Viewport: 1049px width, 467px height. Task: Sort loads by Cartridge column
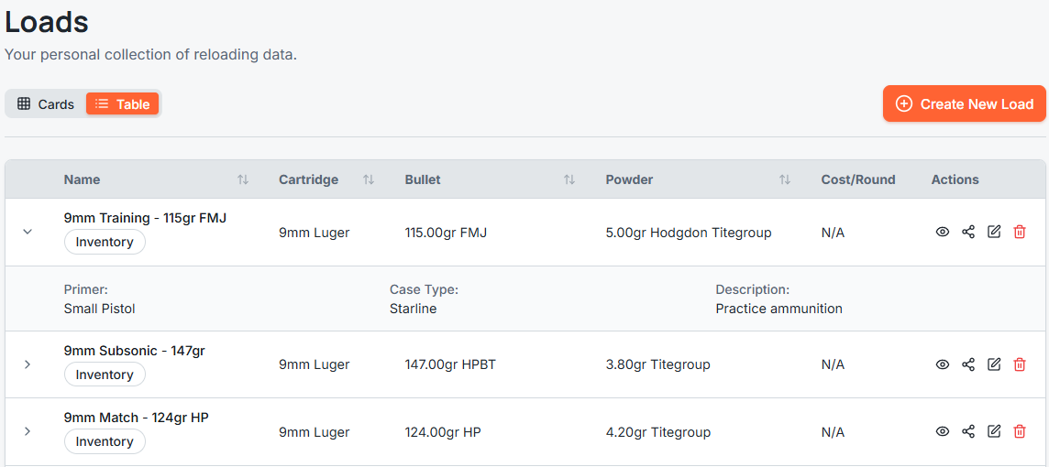point(369,179)
